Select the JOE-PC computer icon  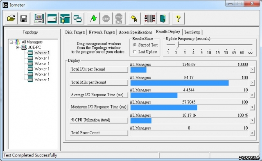pyautogui.click(x=24, y=47)
